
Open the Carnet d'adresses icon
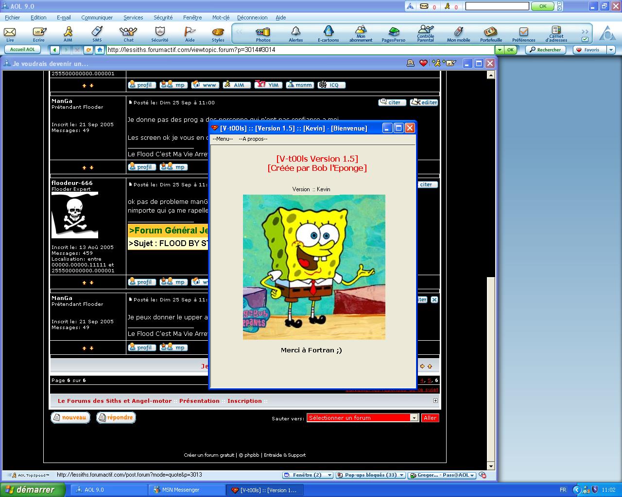pos(556,33)
